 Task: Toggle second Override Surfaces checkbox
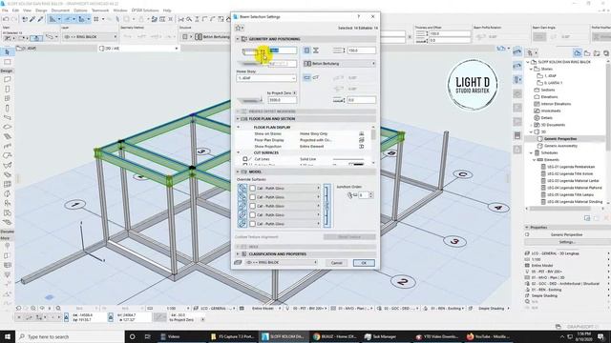tap(252, 197)
